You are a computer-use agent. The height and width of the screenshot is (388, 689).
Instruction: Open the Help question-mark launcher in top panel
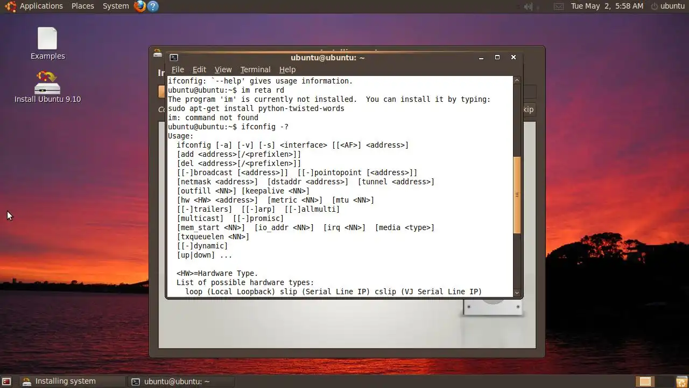tap(153, 6)
